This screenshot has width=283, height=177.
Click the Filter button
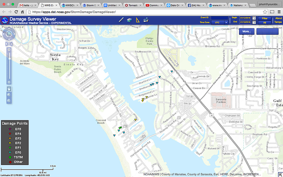pos(265,18)
